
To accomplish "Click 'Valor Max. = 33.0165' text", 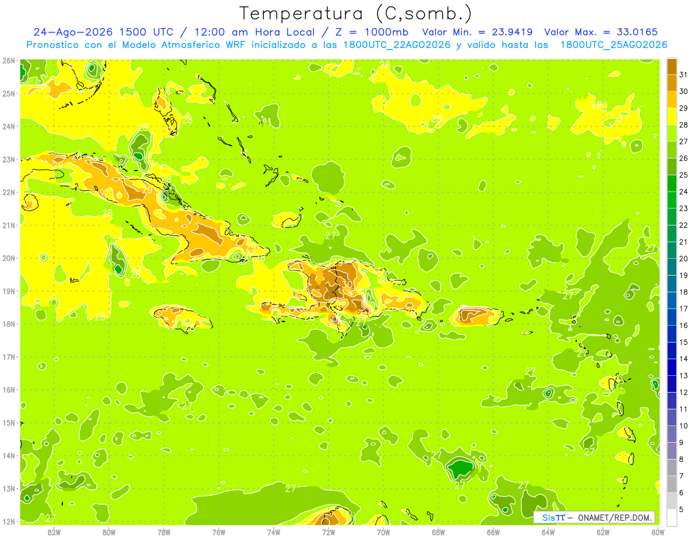I will click(601, 32).
